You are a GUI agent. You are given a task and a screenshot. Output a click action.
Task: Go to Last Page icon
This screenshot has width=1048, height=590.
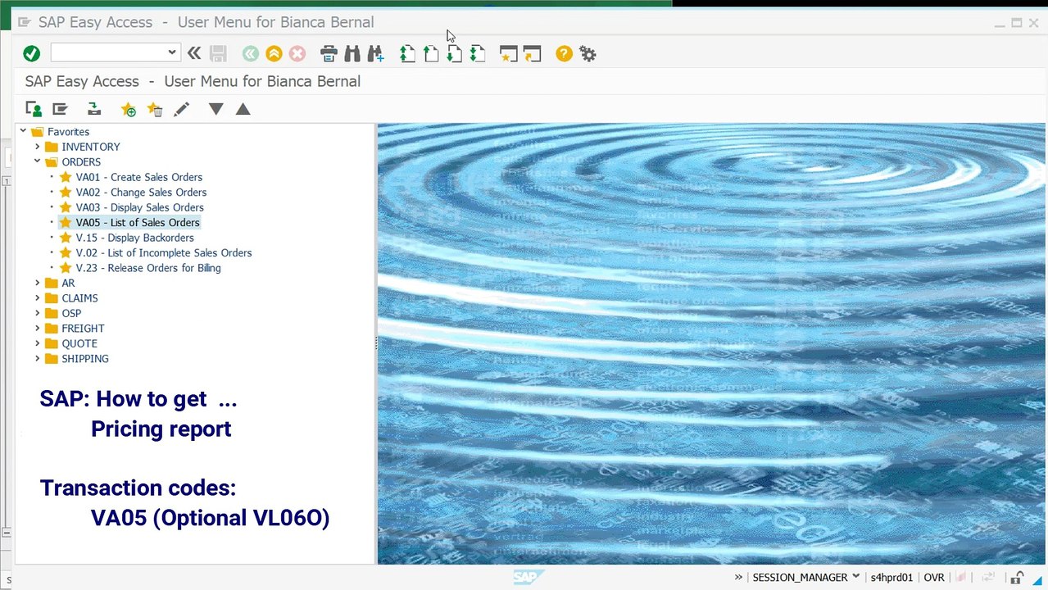(x=478, y=53)
